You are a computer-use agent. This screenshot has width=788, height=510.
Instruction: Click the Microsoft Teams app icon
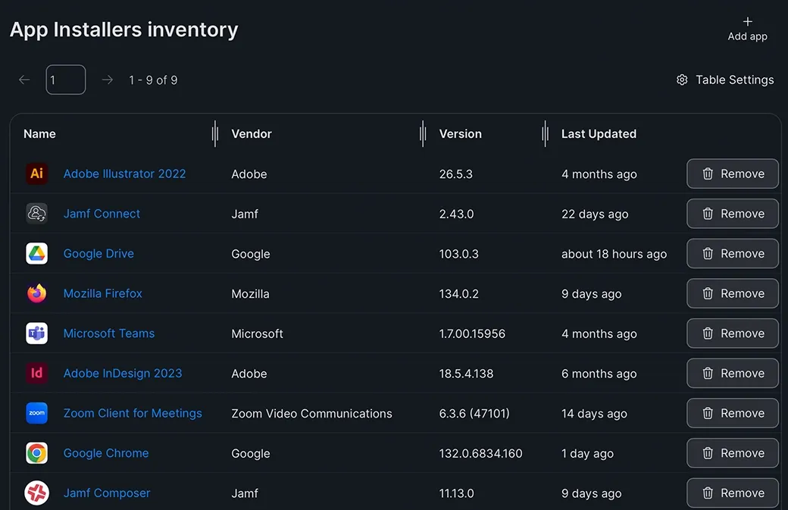(x=36, y=333)
